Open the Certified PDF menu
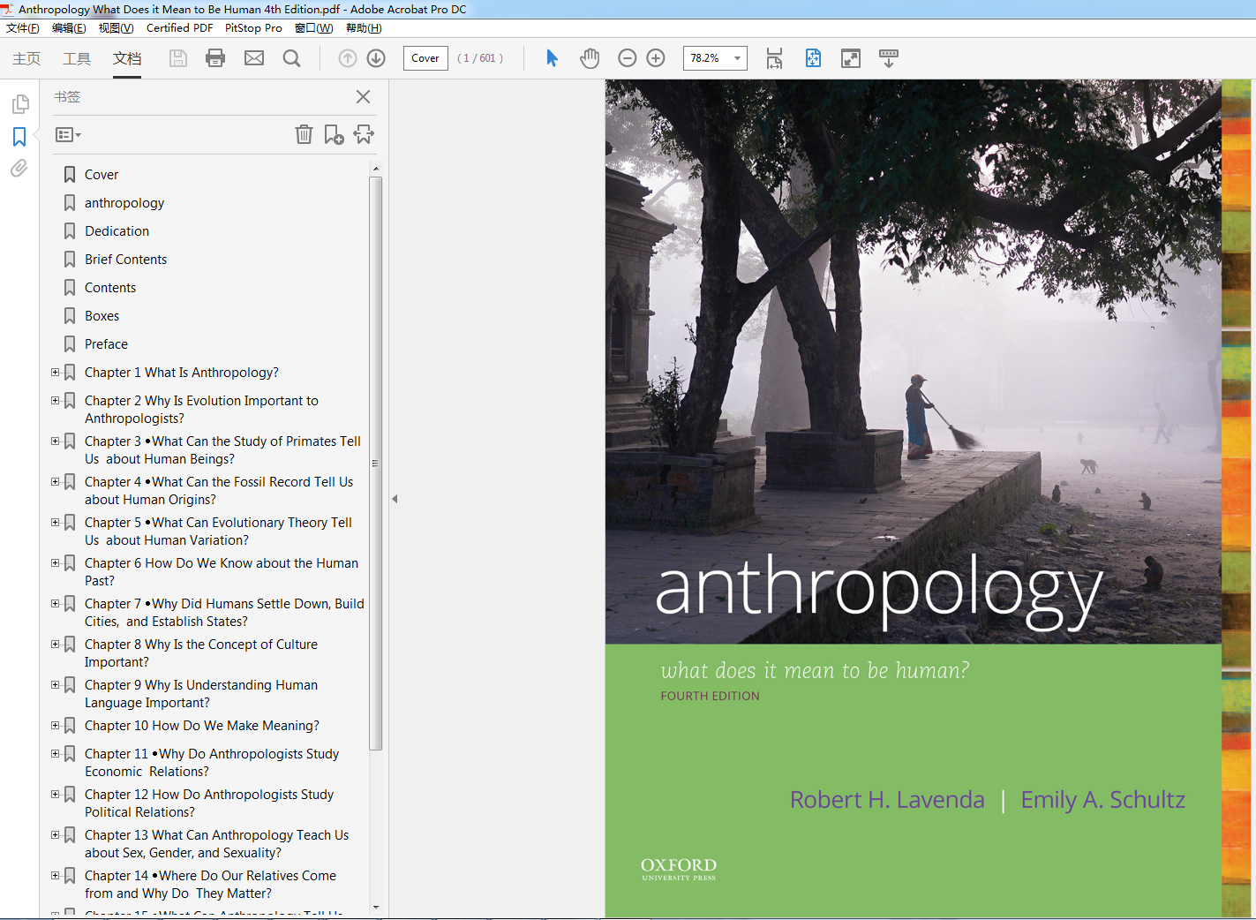The height and width of the screenshot is (920, 1256). pyautogui.click(x=179, y=28)
